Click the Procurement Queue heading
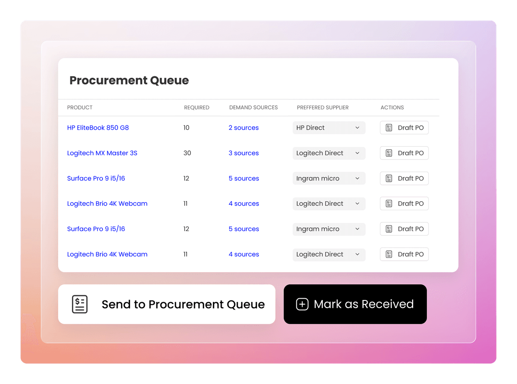The image size is (517, 384). 129,81
